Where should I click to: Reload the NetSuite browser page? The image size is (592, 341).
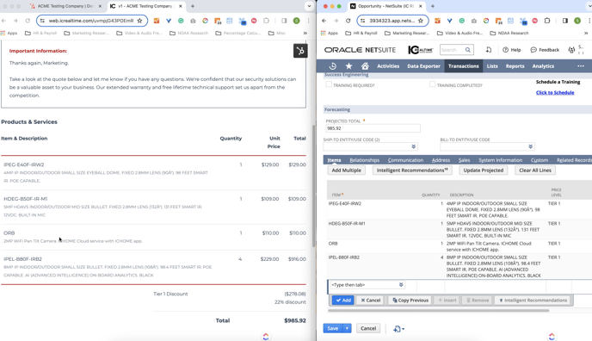[348, 21]
